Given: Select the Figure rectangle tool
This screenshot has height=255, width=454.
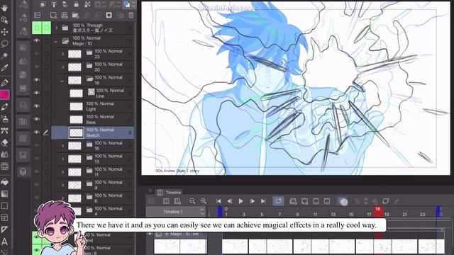Looking at the screenshot, I should coord(4,206).
